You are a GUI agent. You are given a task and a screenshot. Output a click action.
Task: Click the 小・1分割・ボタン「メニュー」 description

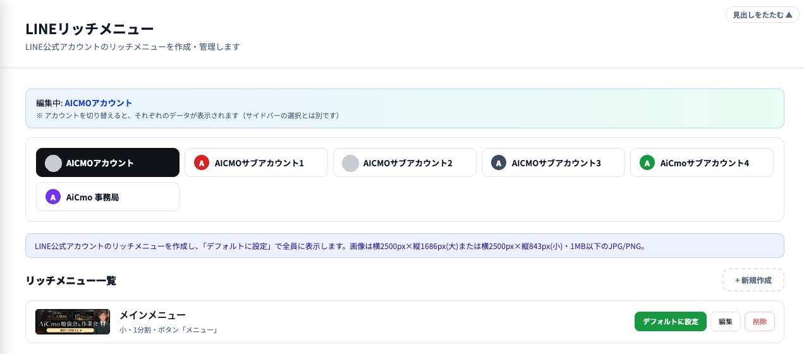[169, 330]
